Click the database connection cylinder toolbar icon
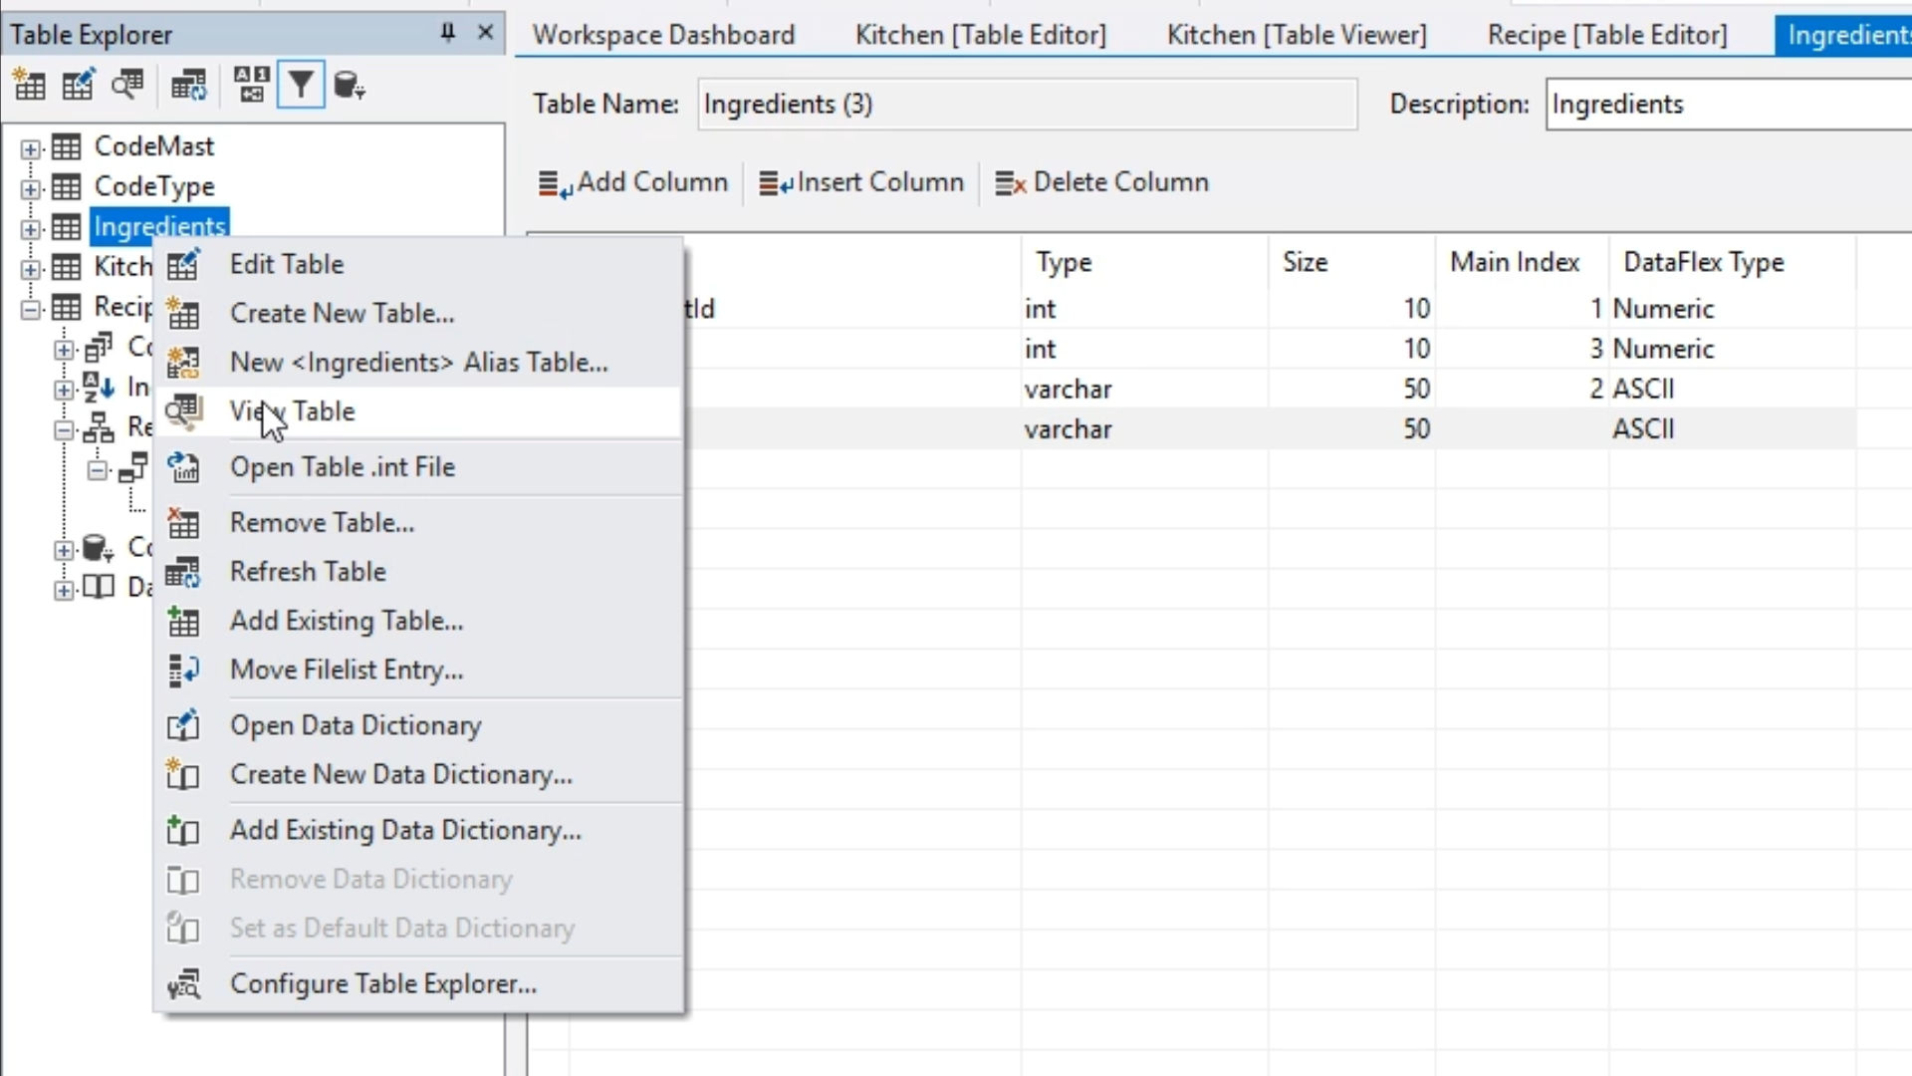This screenshot has height=1076, width=1912. tap(349, 86)
